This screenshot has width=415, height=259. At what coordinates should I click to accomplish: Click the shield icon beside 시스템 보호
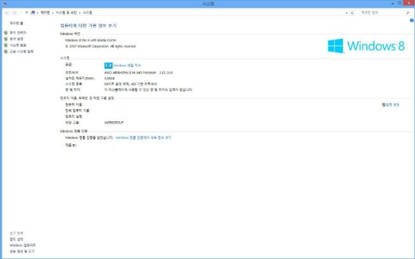(6, 45)
